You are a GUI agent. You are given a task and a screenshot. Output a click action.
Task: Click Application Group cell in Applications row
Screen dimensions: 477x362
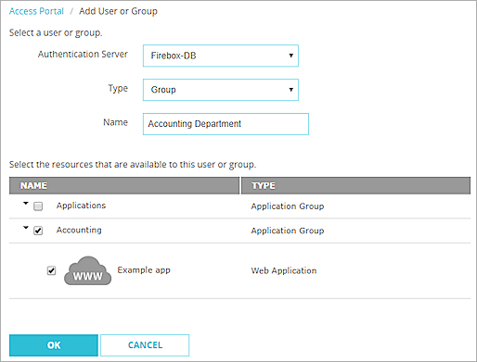tap(288, 206)
